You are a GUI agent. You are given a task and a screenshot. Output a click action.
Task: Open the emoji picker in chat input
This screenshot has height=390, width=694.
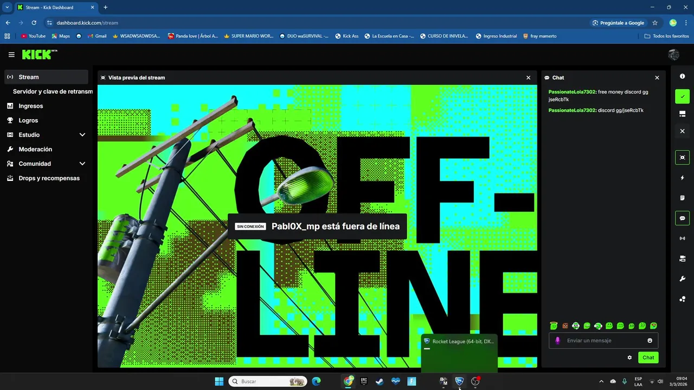(x=650, y=341)
